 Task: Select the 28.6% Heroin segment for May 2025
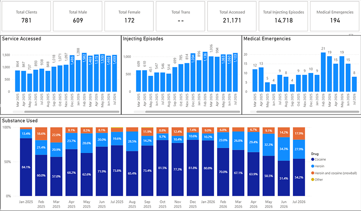87,143
